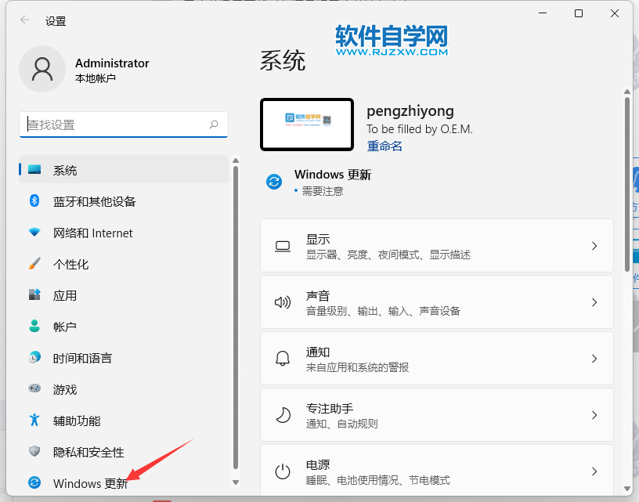Click the Accounts person icon in sidebar
This screenshot has width=639, height=502.
pyautogui.click(x=34, y=326)
